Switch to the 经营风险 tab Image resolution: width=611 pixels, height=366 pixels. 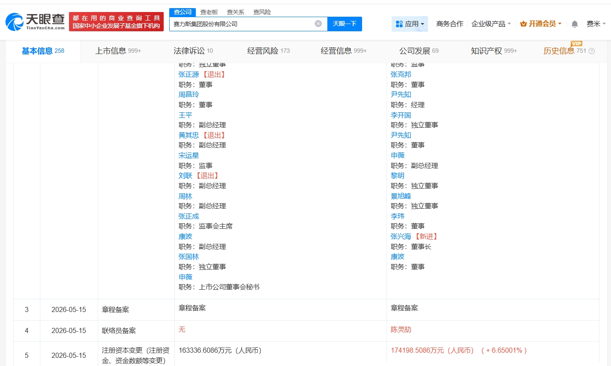pos(268,51)
